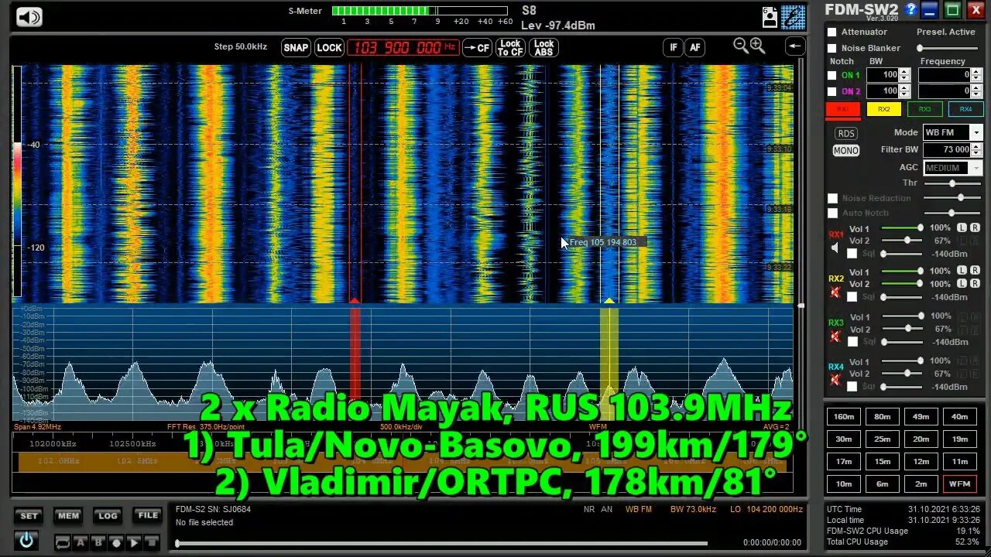
Task: Select the yellow RX2 receiver tab
Action: tap(884, 110)
